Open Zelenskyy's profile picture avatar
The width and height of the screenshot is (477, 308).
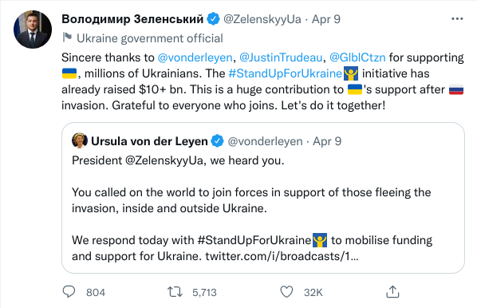click(x=33, y=30)
